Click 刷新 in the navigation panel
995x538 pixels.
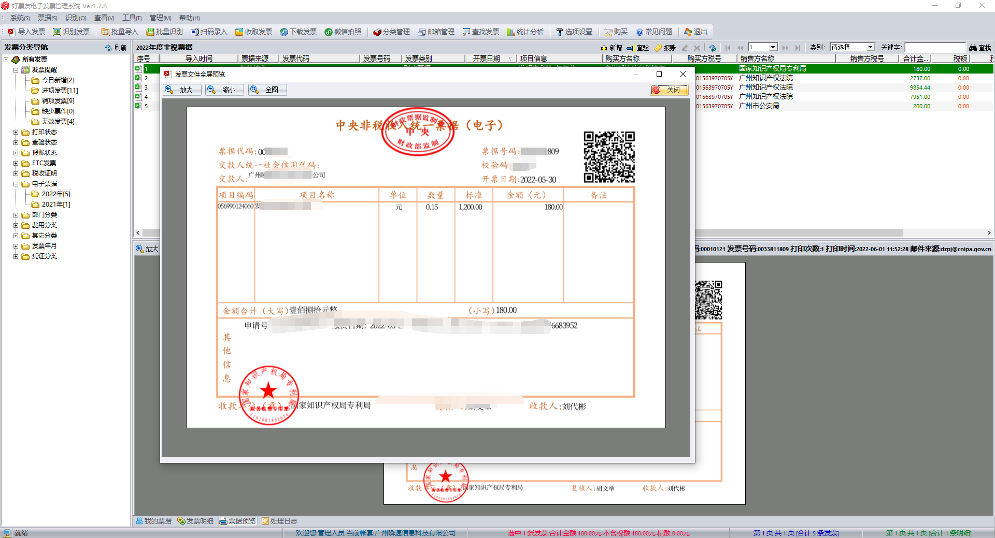[116, 47]
